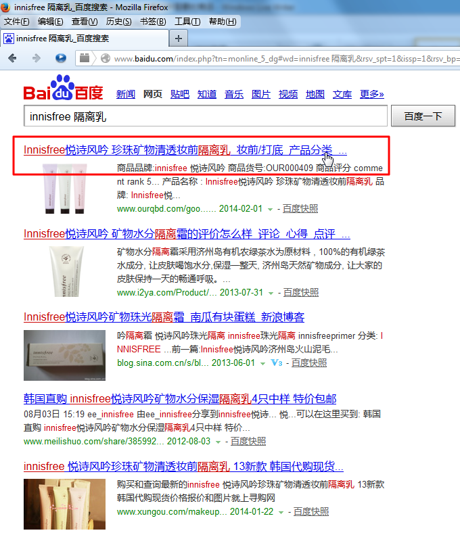Open 百度快照 for meilishuo.com result
The width and height of the screenshot is (460, 537).
tap(248, 442)
